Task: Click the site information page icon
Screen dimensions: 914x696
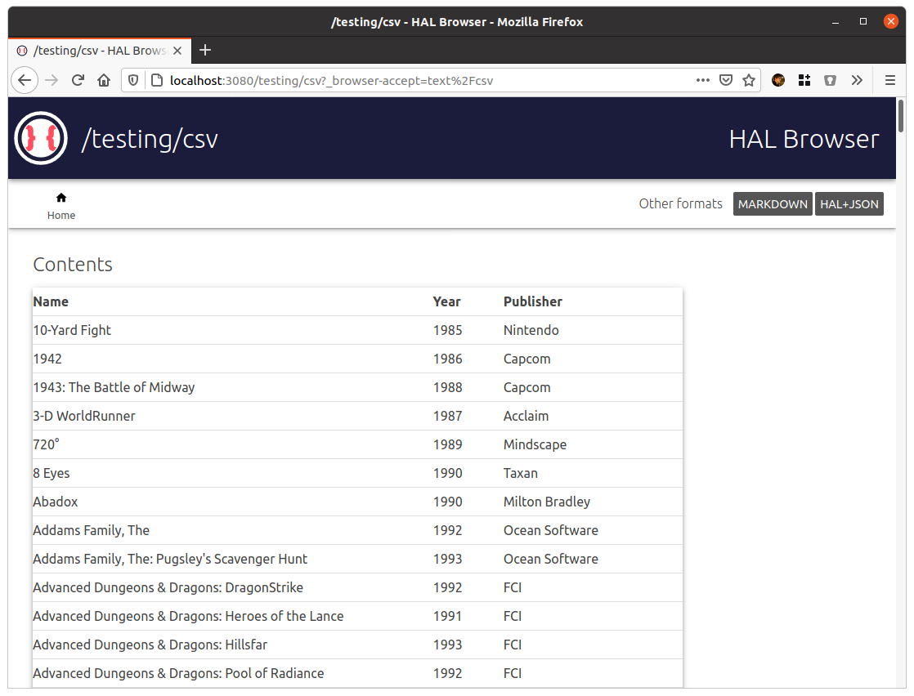Action: [157, 80]
